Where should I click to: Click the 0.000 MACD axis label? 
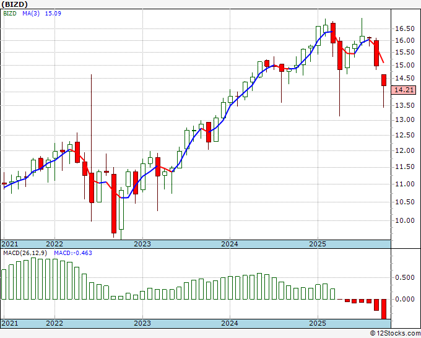point(405,299)
